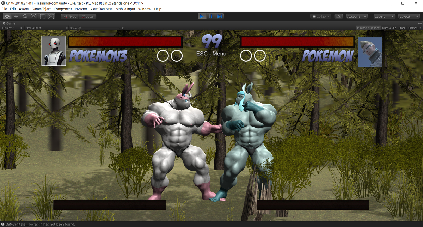
Task: Click player two's red health bar
Action: click(298, 42)
